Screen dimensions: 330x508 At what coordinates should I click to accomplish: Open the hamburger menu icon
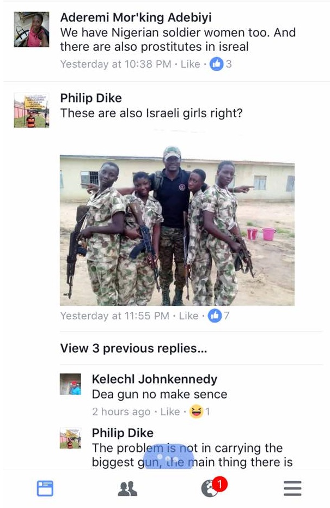(292, 488)
